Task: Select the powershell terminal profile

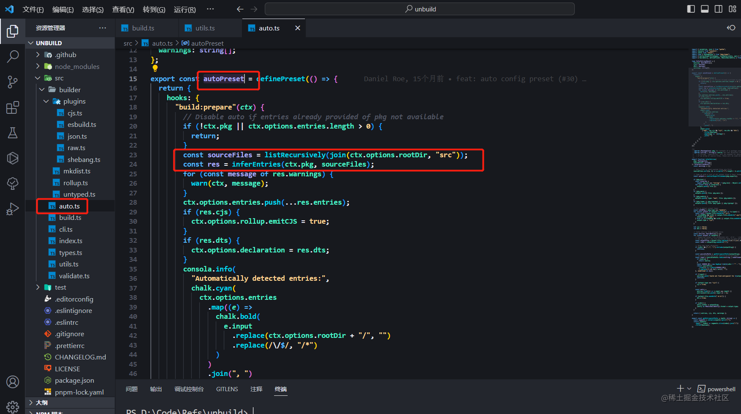Action: pos(716,389)
